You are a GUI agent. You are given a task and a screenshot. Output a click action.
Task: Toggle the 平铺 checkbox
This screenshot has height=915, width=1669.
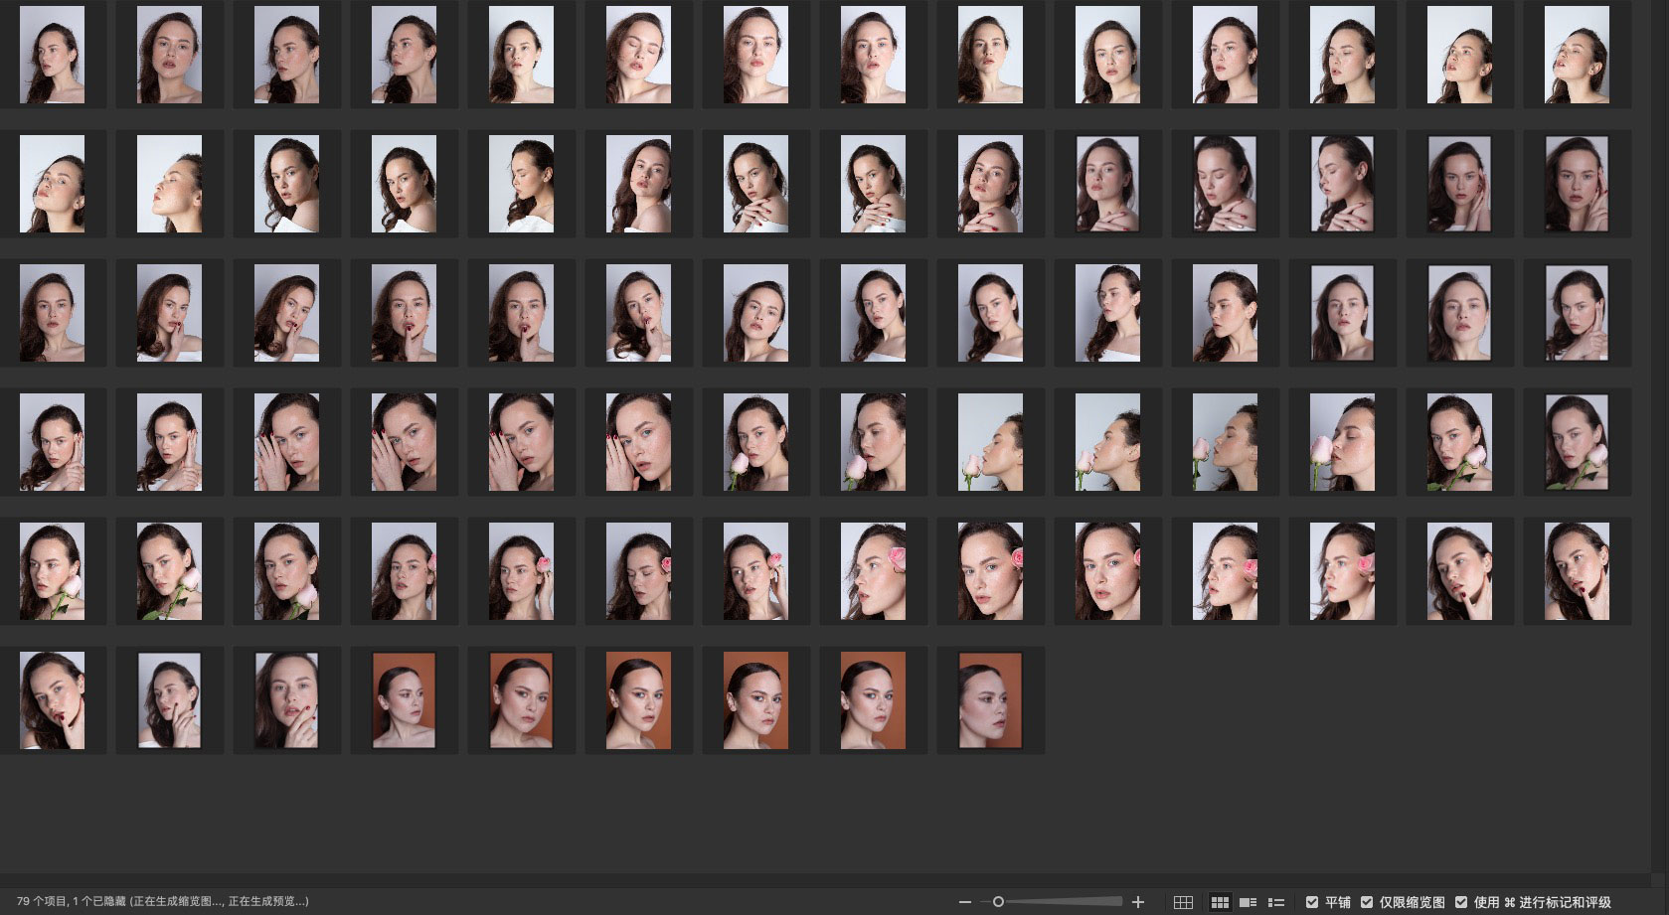(x=1312, y=902)
